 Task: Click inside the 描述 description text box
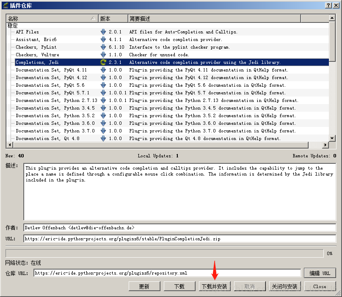point(180,192)
